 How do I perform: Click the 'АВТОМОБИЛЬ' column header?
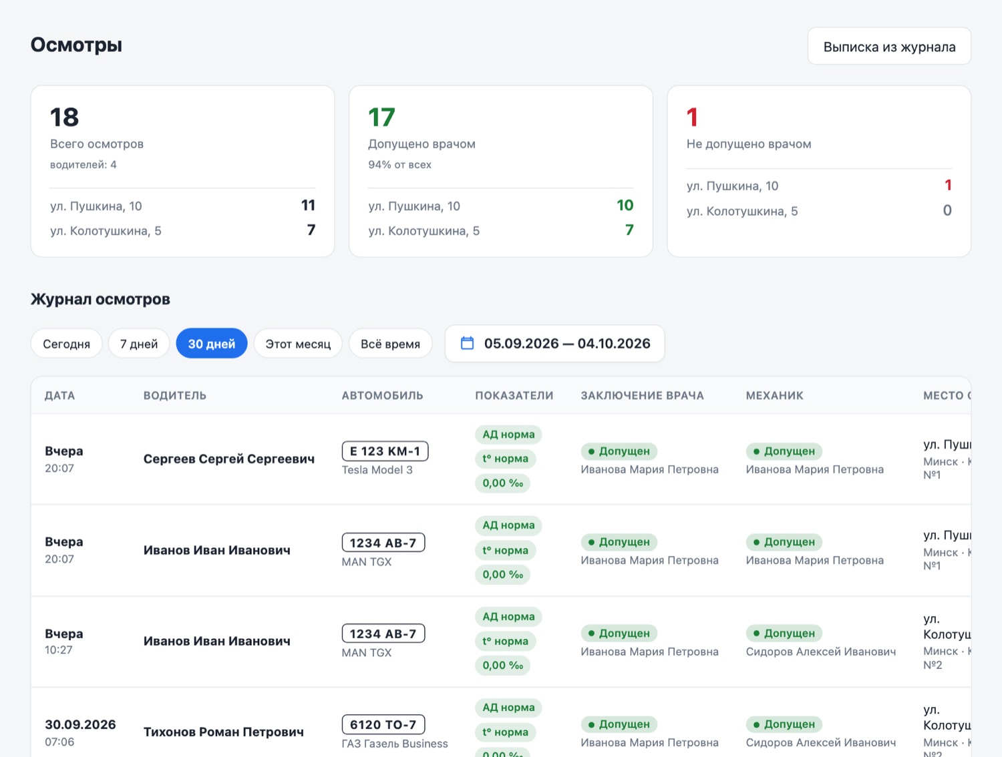(x=383, y=395)
